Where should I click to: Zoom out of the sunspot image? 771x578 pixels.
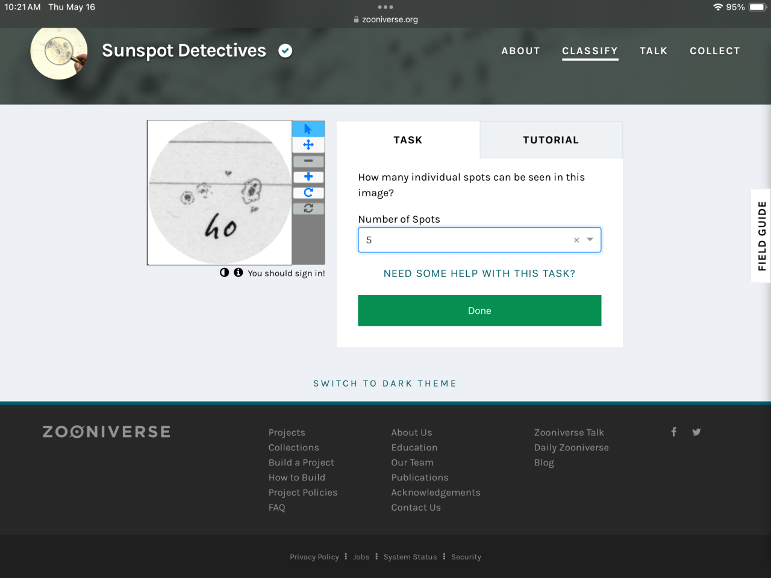(308, 161)
